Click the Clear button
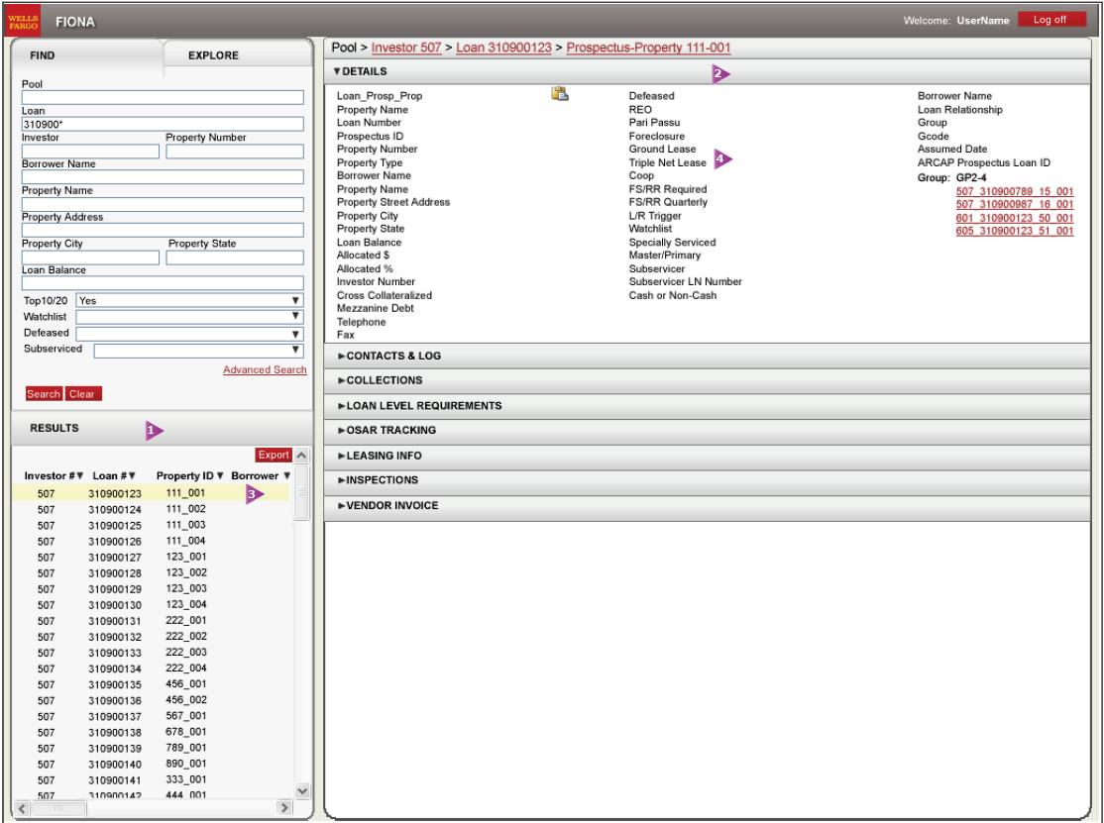The image size is (1104, 823). tap(83, 394)
